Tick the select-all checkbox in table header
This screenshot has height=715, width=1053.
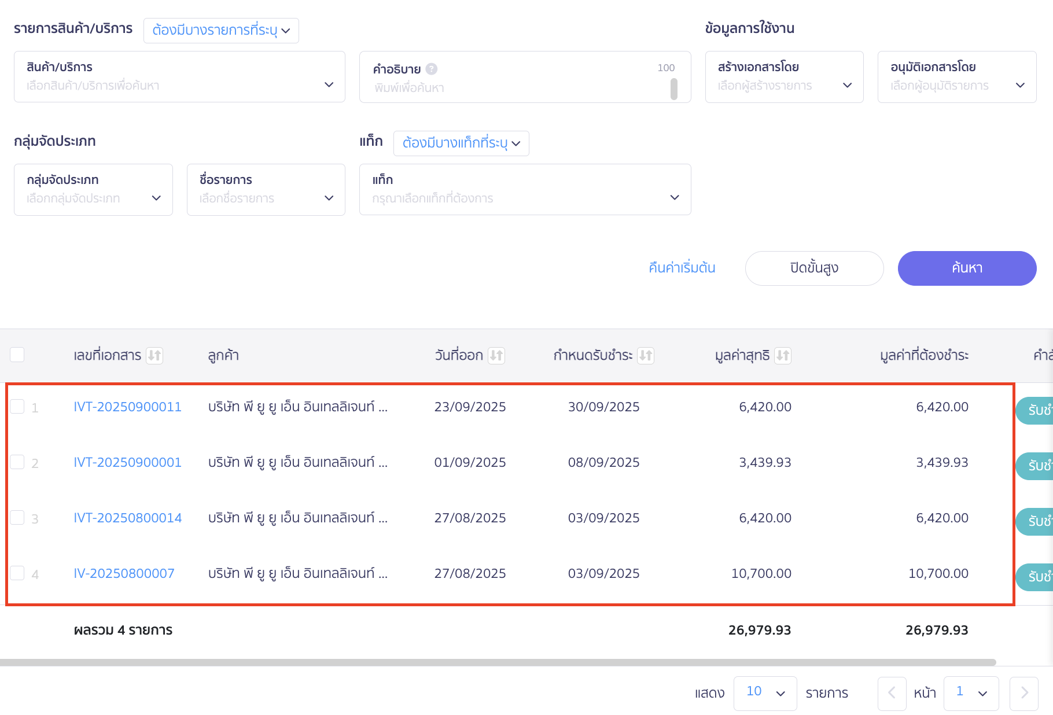(17, 355)
